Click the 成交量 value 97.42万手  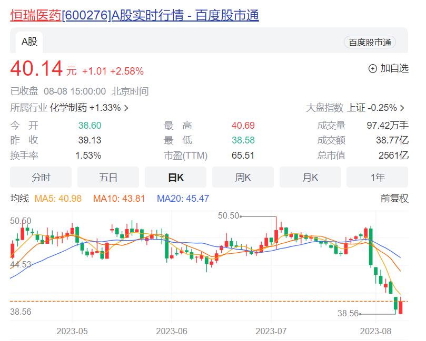coord(388,125)
